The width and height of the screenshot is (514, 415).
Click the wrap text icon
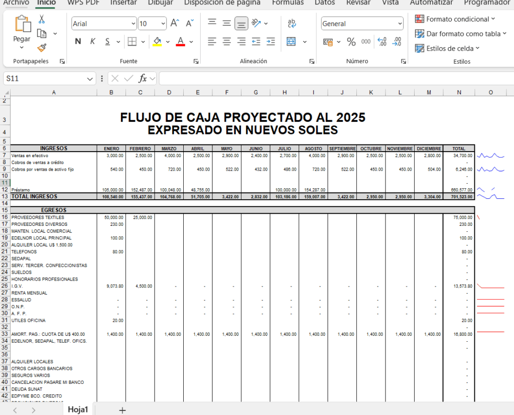(x=292, y=23)
